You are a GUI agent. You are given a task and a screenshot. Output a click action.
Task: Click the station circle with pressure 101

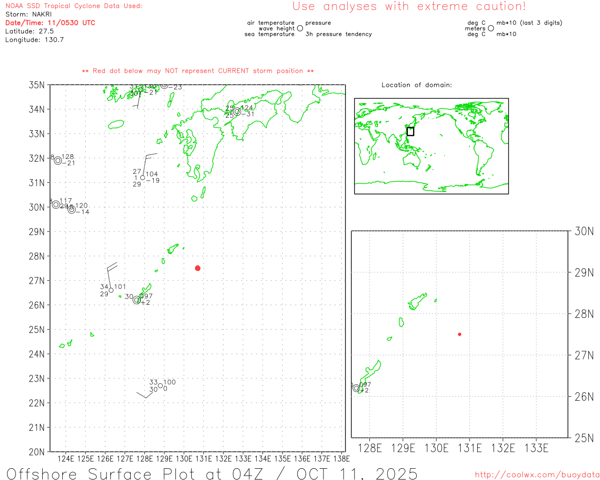pyautogui.click(x=111, y=290)
